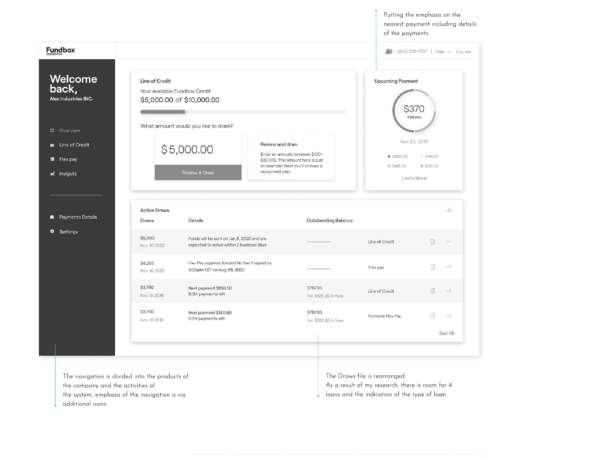Go to Line of Credit section in sidebar
Image resolution: width=599 pixels, height=457 pixels.
coord(74,145)
